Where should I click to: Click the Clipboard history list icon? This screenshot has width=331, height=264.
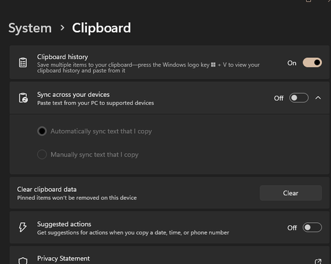point(23,63)
